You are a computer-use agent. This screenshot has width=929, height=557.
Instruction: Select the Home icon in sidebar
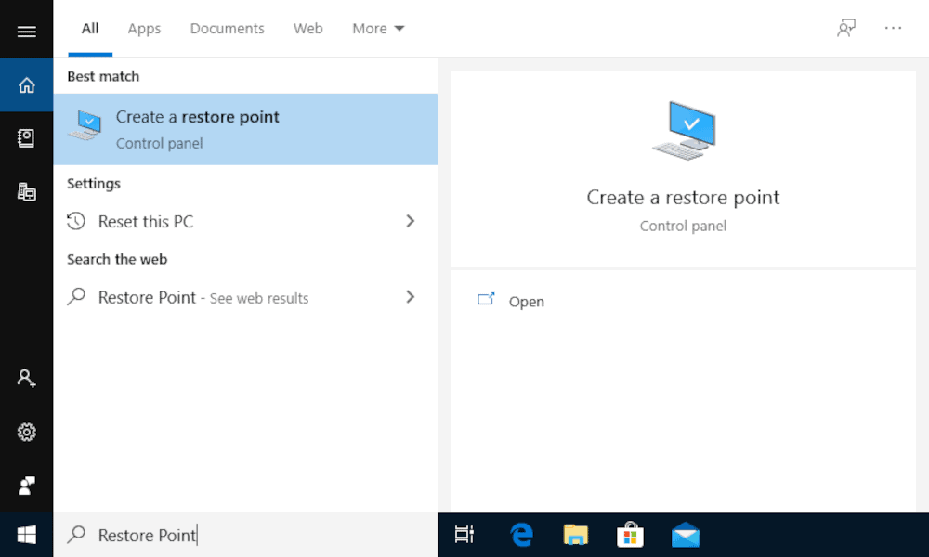coord(27,85)
